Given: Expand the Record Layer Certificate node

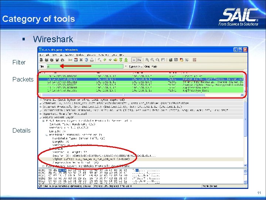Looking at the screenshot, I should tap(44, 166).
